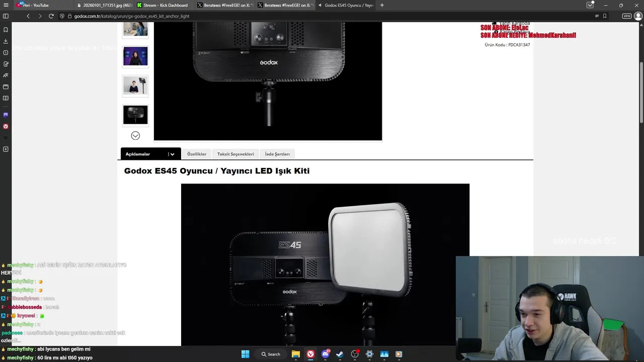Select thumbnail of presenter with light stand
This screenshot has height=362, width=644.
click(135, 85)
